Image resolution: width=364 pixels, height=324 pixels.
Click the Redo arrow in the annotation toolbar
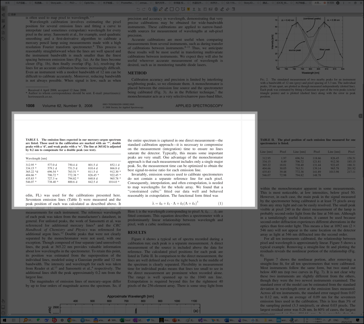[x=144, y=9]
